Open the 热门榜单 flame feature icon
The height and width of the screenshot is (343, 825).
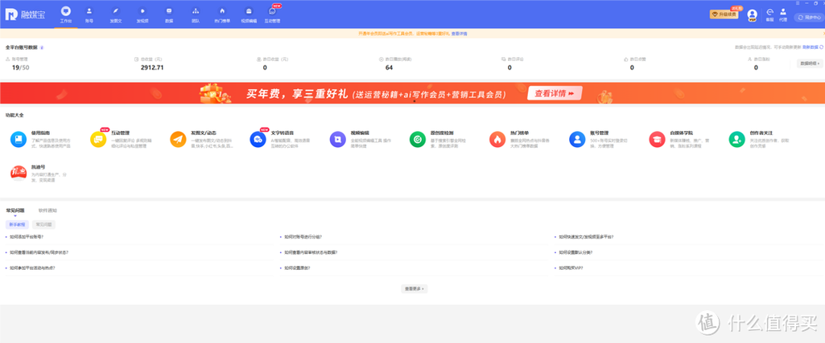(497, 139)
